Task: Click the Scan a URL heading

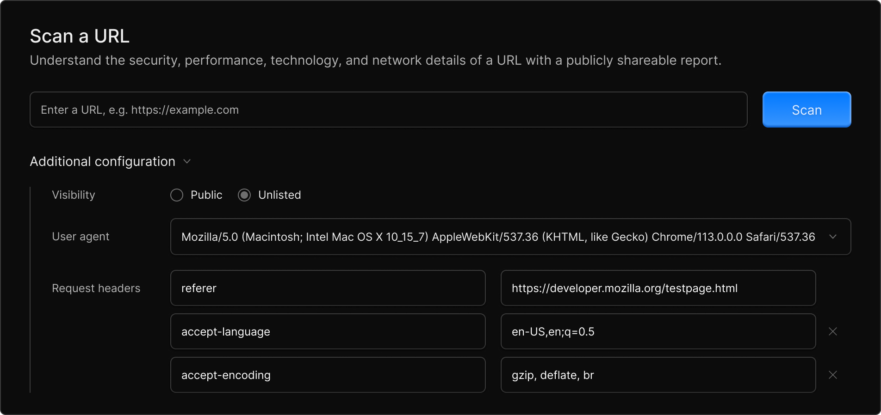Action: pos(80,36)
